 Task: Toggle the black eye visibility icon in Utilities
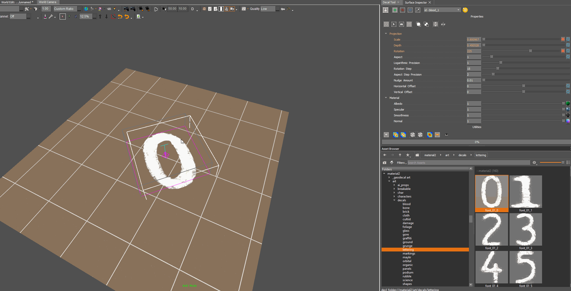point(447,135)
